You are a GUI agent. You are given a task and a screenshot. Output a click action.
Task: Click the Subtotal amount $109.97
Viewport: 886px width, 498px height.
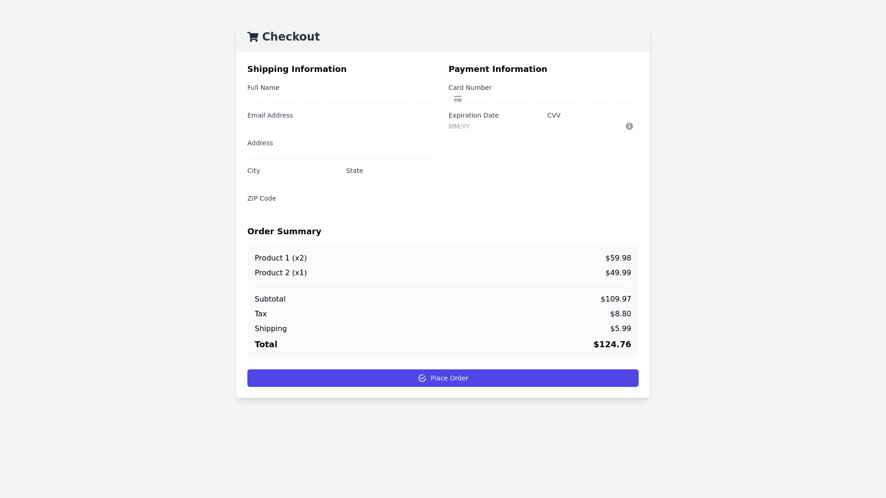pyautogui.click(x=616, y=299)
